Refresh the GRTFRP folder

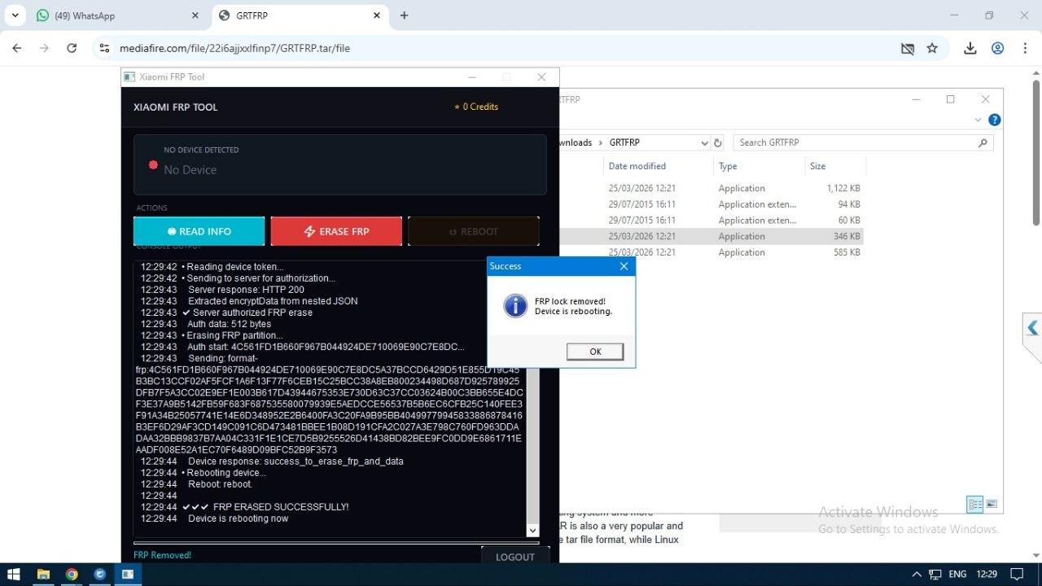click(717, 142)
